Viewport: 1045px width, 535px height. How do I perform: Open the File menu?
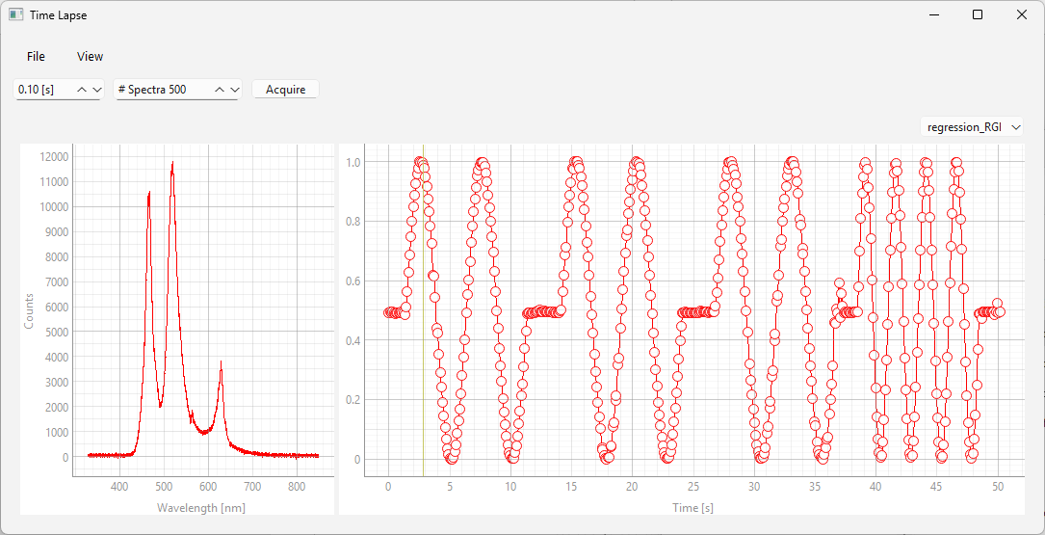(36, 56)
